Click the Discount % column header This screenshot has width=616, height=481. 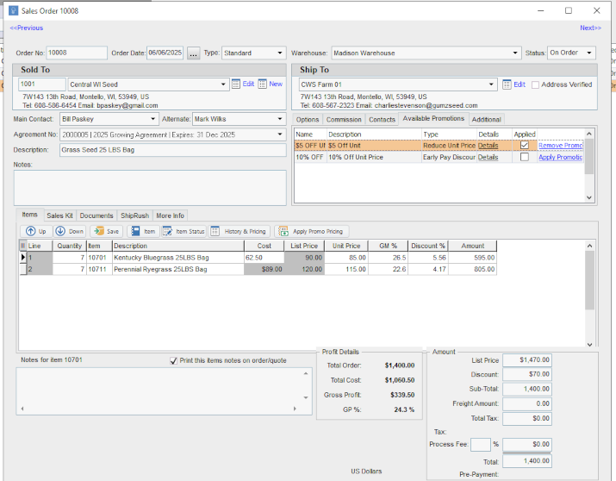tap(428, 246)
